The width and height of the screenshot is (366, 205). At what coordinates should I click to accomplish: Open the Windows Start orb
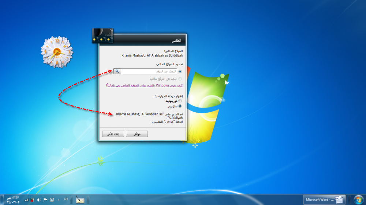click(x=358, y=200)
